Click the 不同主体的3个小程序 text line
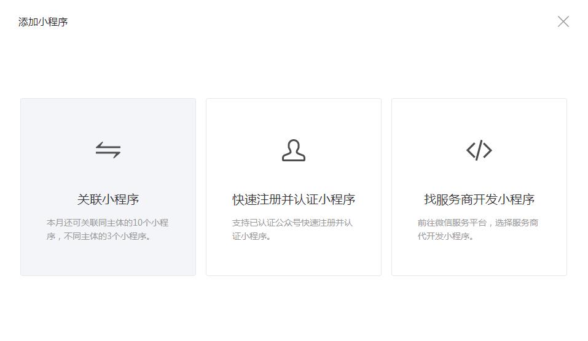Screen dimensions: 588x341 click(98, 236)
